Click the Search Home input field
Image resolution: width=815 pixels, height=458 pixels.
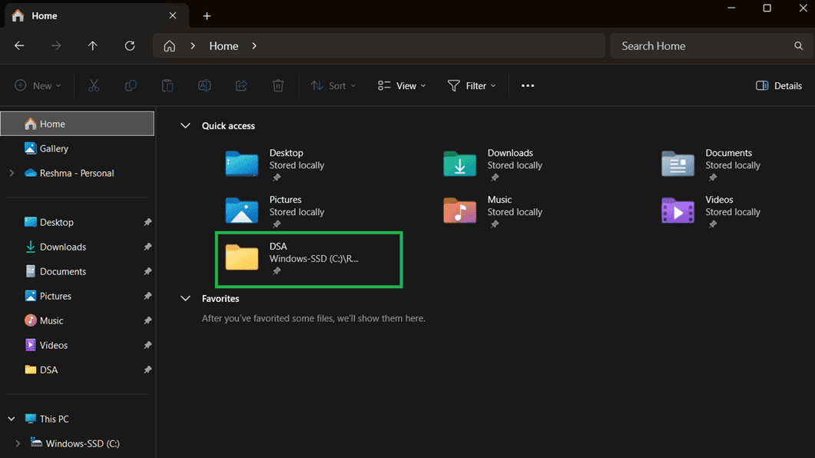[704, 46]
